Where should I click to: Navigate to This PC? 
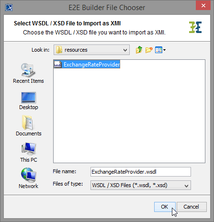[29, 152]
